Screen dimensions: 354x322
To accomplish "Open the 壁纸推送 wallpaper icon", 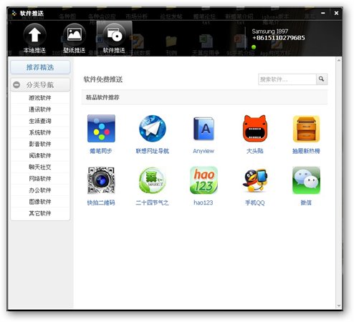I will point(75,35).
